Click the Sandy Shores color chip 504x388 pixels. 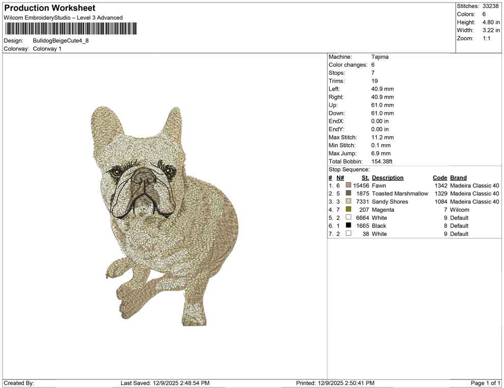pos(348,201)
